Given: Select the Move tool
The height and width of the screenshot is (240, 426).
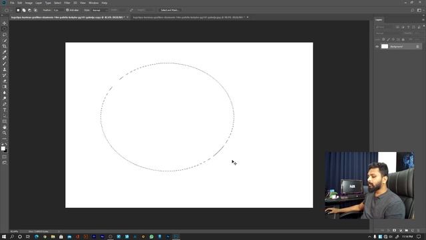Looking at the screenshot, I should tap(5, 23).
